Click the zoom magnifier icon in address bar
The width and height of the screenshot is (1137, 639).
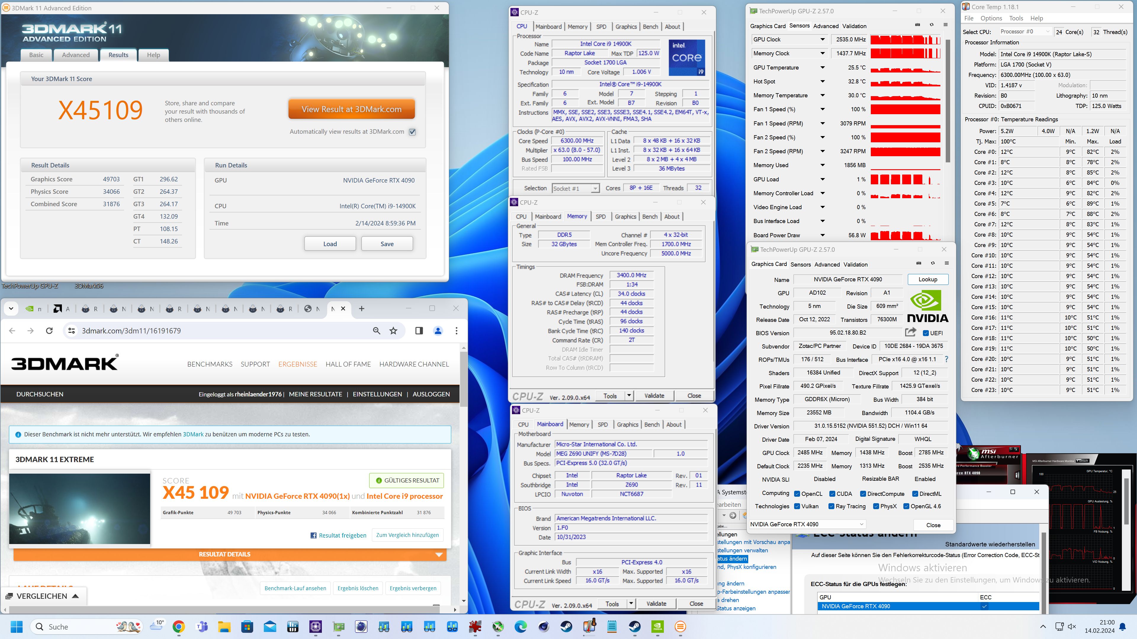pyautogui.click(x=377, y=331)
